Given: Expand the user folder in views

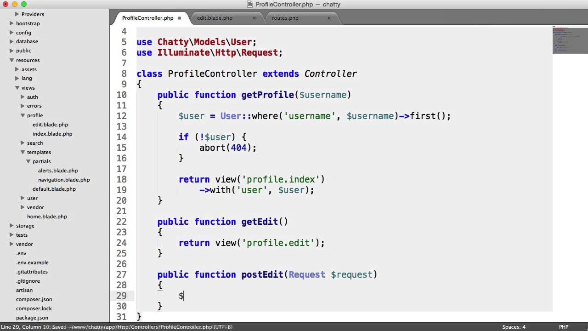Looking at the screenshot, I should coord(23,198).
